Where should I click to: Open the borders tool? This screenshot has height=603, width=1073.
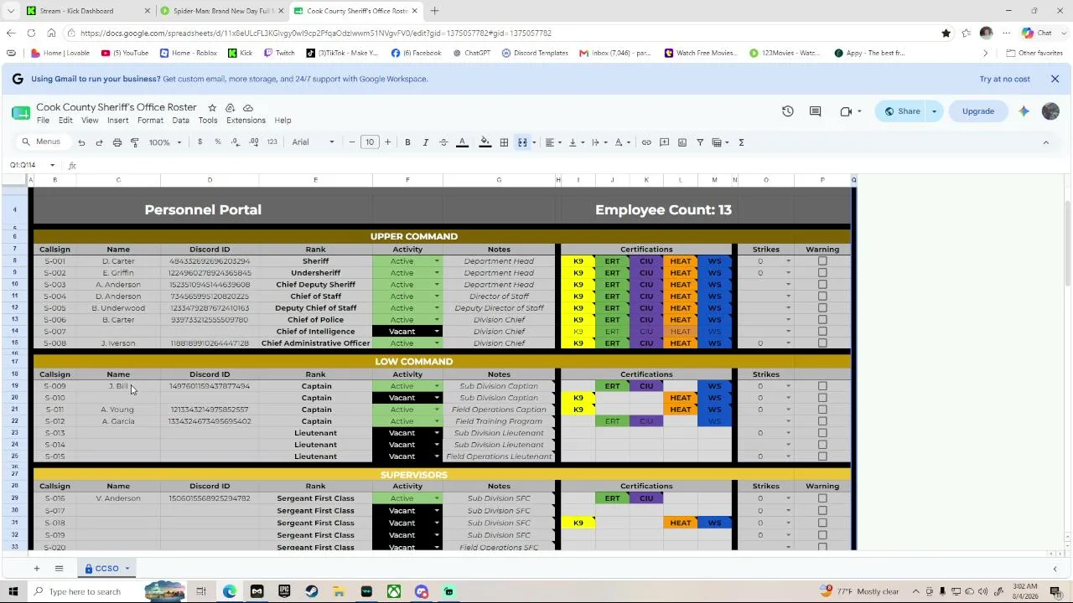tap(504, 142)
